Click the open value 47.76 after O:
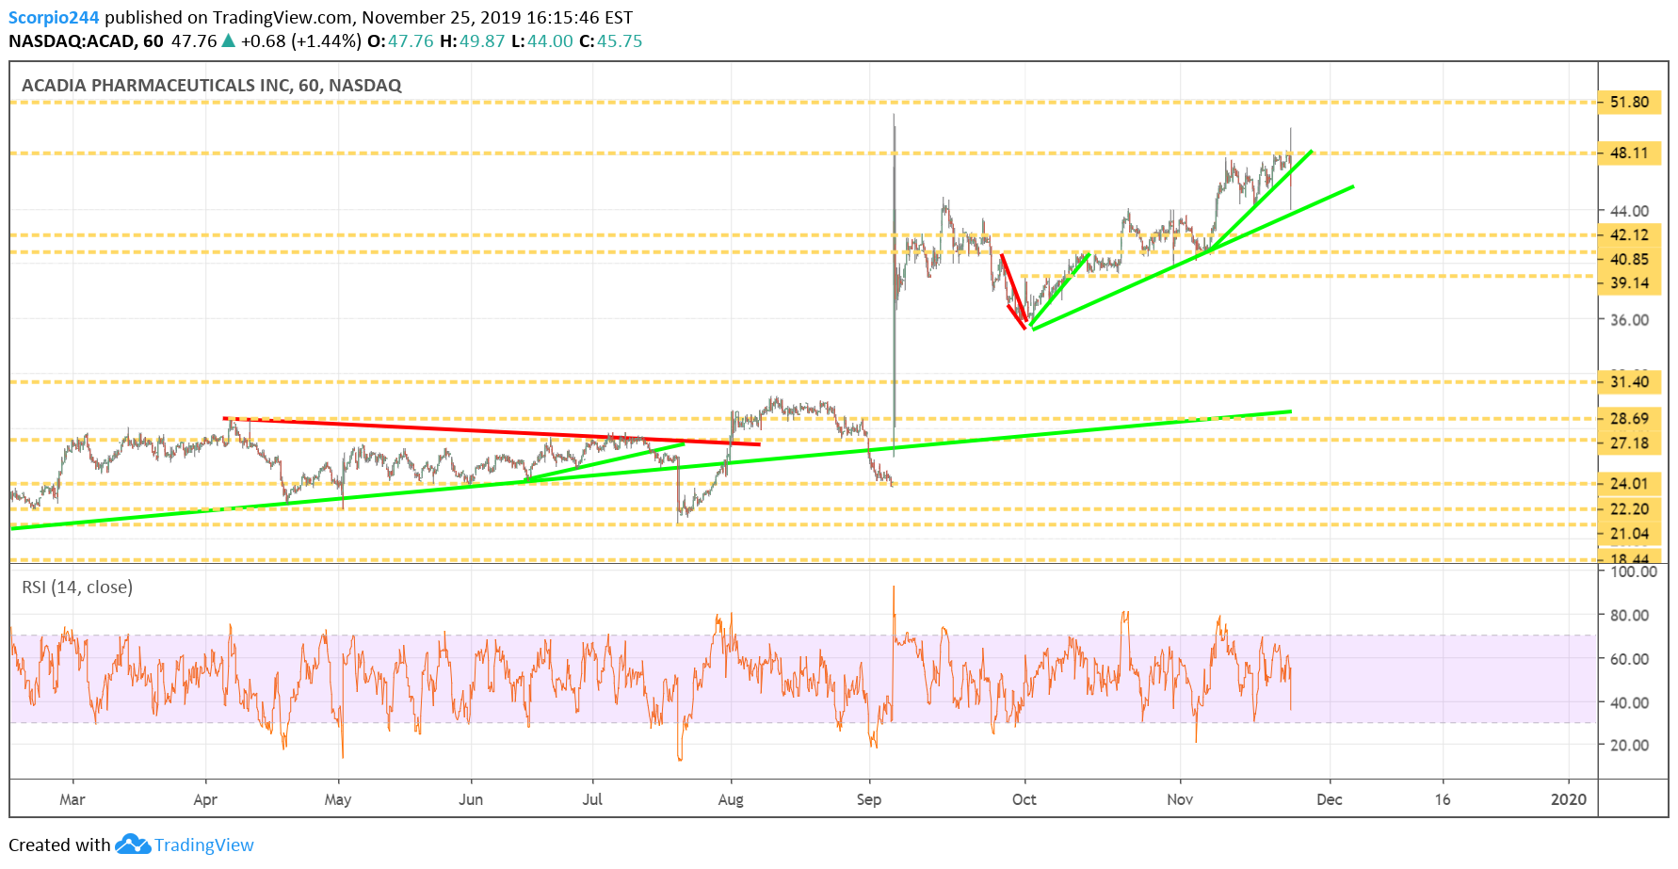 pos(411,40)
